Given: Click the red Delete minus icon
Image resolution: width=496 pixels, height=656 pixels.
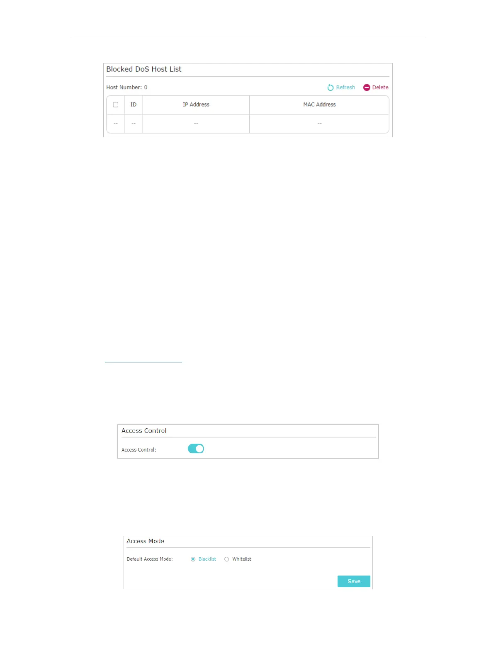Looking at the screenshot, I should coord(367,87).
